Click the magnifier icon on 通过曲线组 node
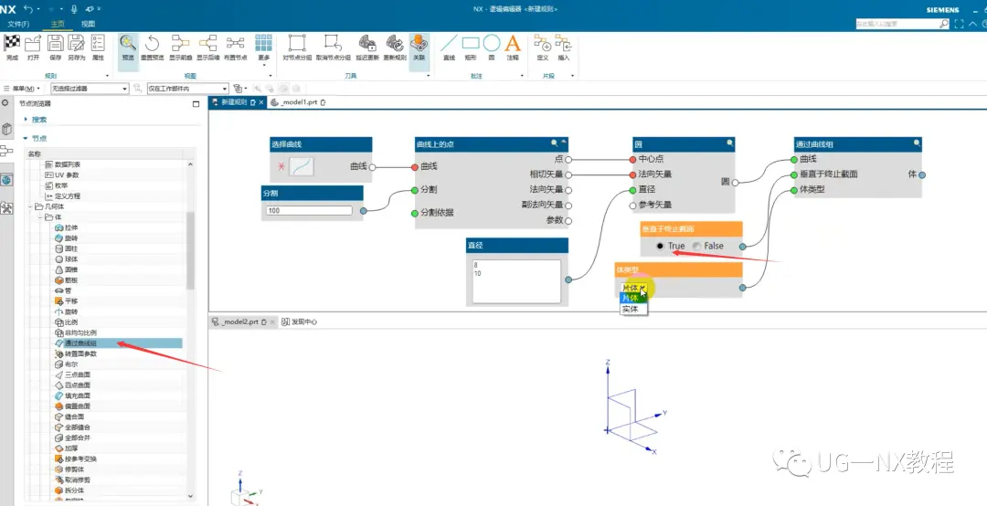The height and width of the screenshot is (506, 987). coord(918,143)
